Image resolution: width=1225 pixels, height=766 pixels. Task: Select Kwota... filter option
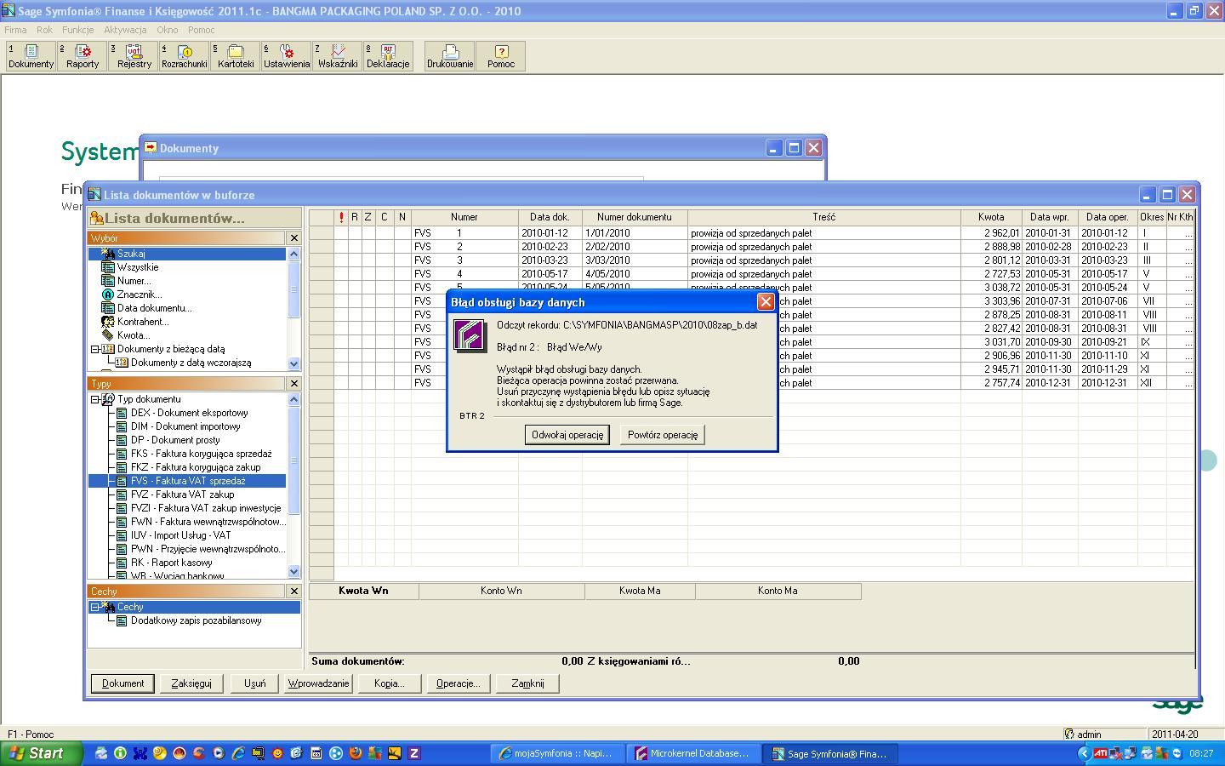(134, 335)
